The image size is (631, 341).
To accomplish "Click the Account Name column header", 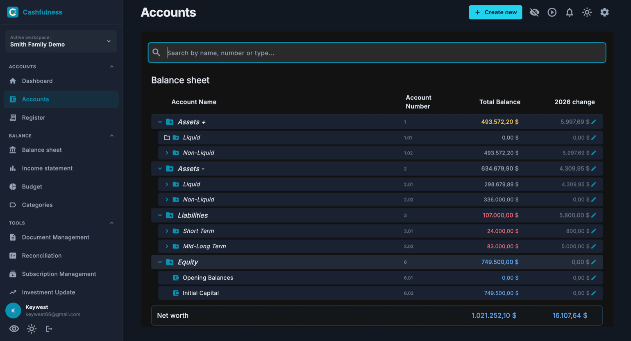I will point(194,102).
